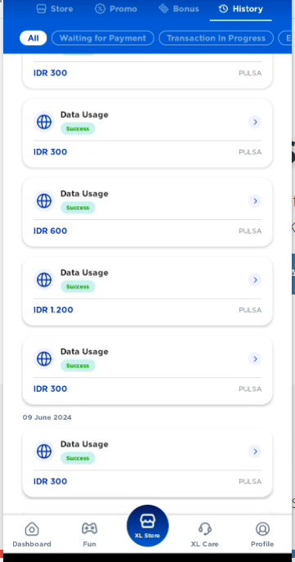Click the Data Usage title on the IDR 1.200 card
295x562 pixels.
(x=84, y=272)
